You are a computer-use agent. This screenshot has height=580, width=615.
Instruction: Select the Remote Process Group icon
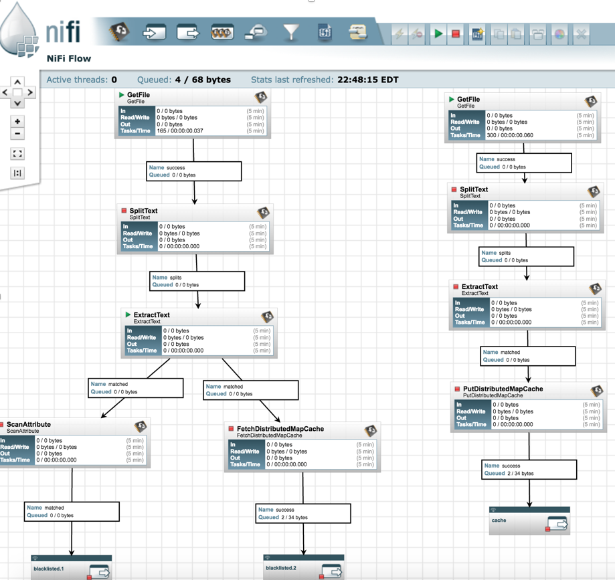[x=256, y=31]
